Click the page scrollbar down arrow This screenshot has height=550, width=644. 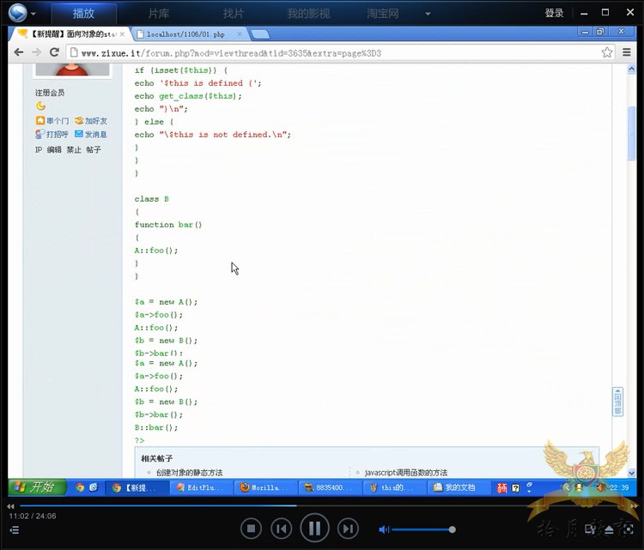pyautogui.click(x=631, y=473)
